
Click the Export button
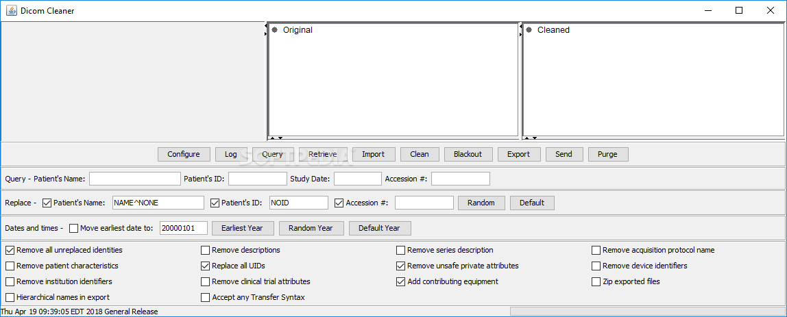click(518, 154)
